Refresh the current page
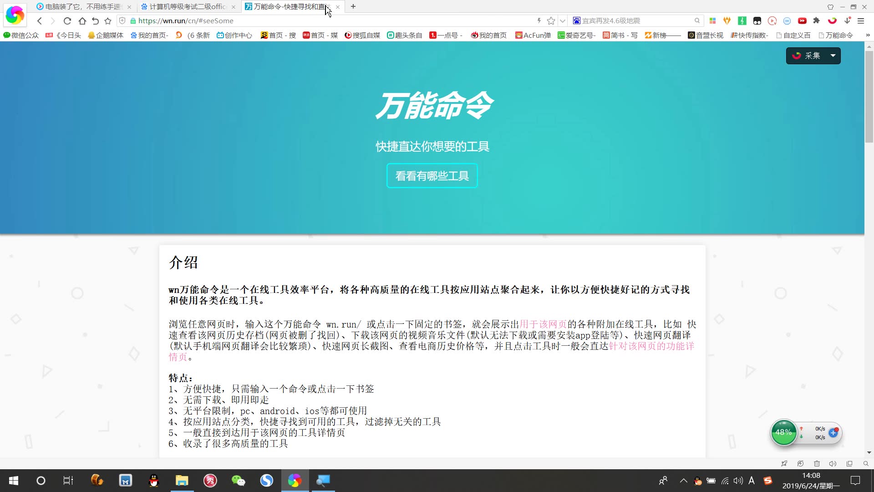The width and height of the screenshot is (874, 492). click(x=67, y=20)
